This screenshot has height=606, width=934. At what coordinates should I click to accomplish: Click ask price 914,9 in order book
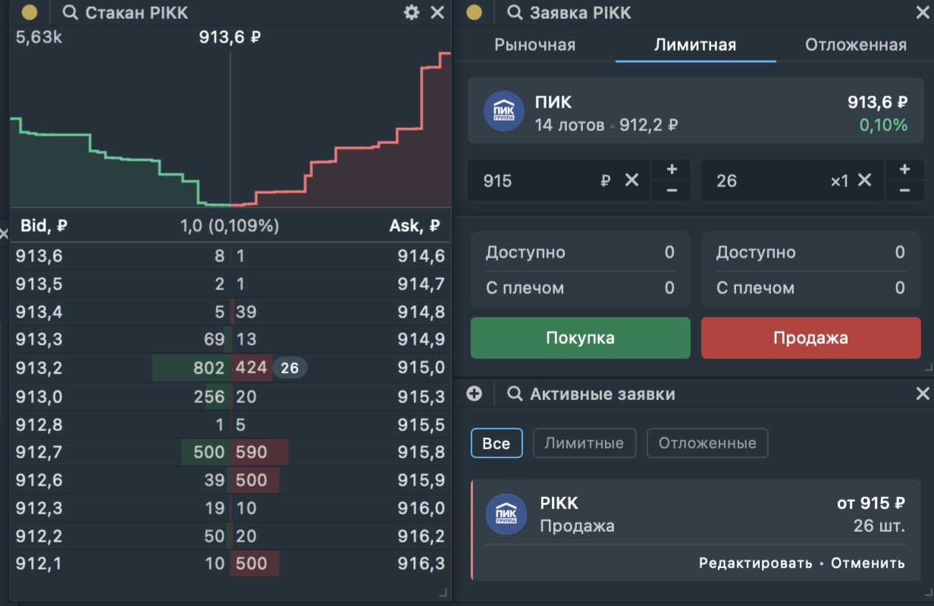click(x=422, y=340)
